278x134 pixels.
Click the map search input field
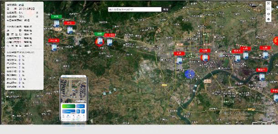pos(135,10)
